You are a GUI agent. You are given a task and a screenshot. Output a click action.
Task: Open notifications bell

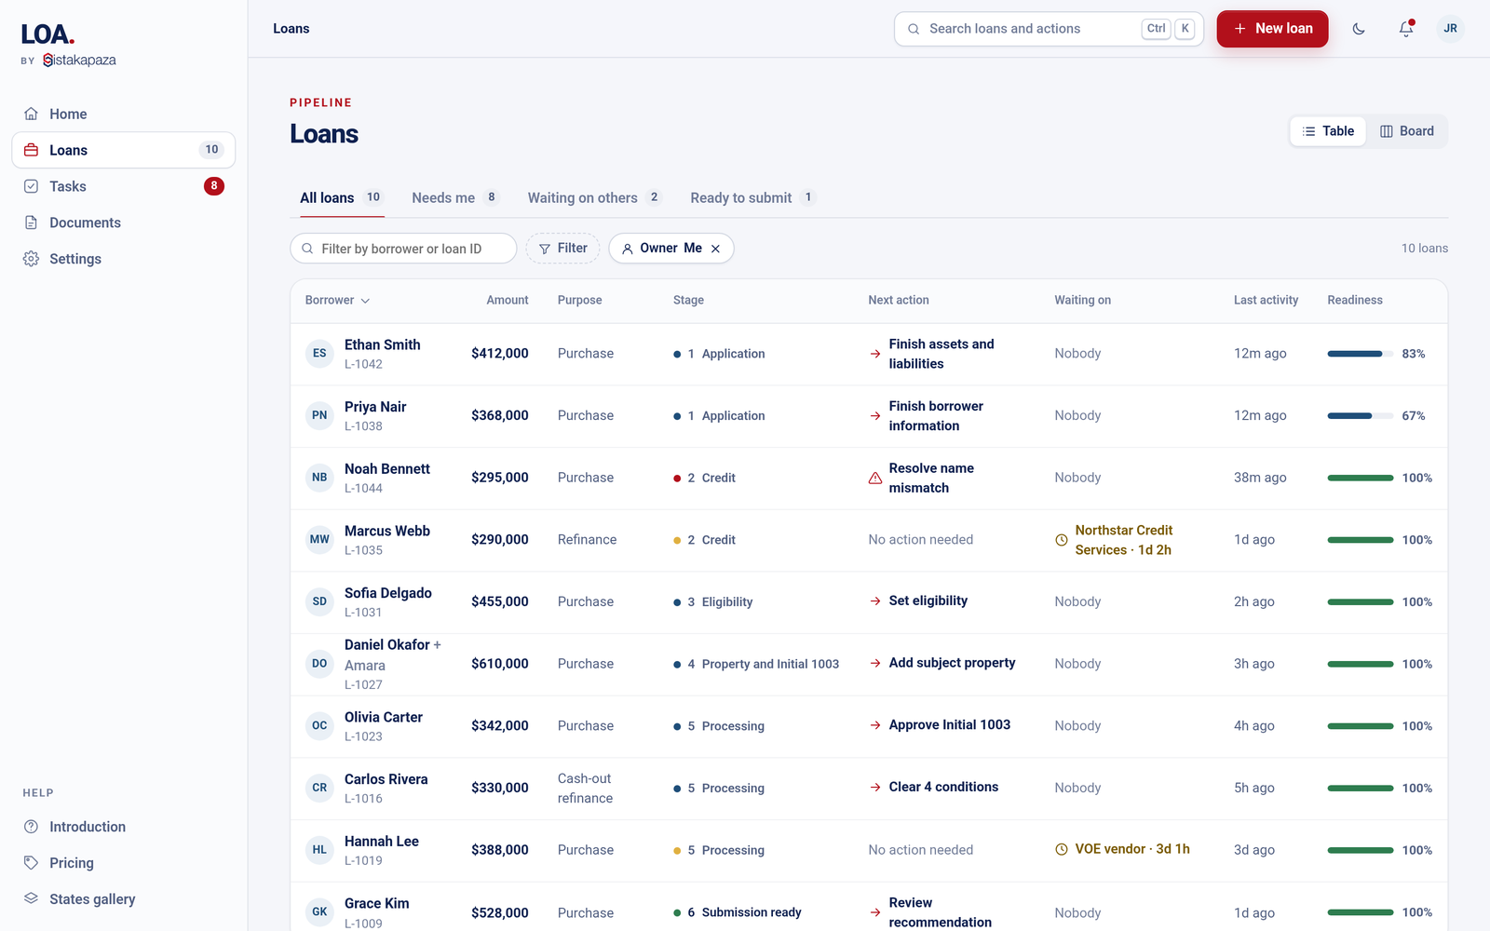click(1406, 29)
